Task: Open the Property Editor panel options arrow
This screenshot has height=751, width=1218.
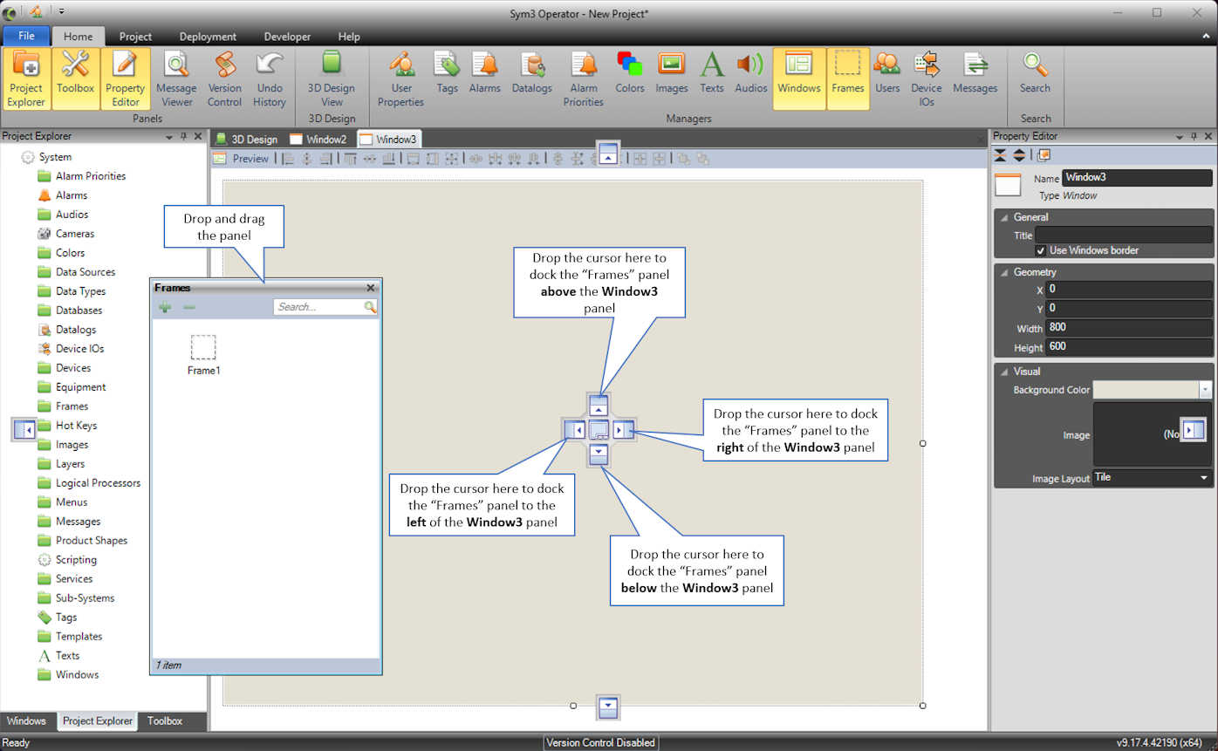Action: tap(1179, 137)
